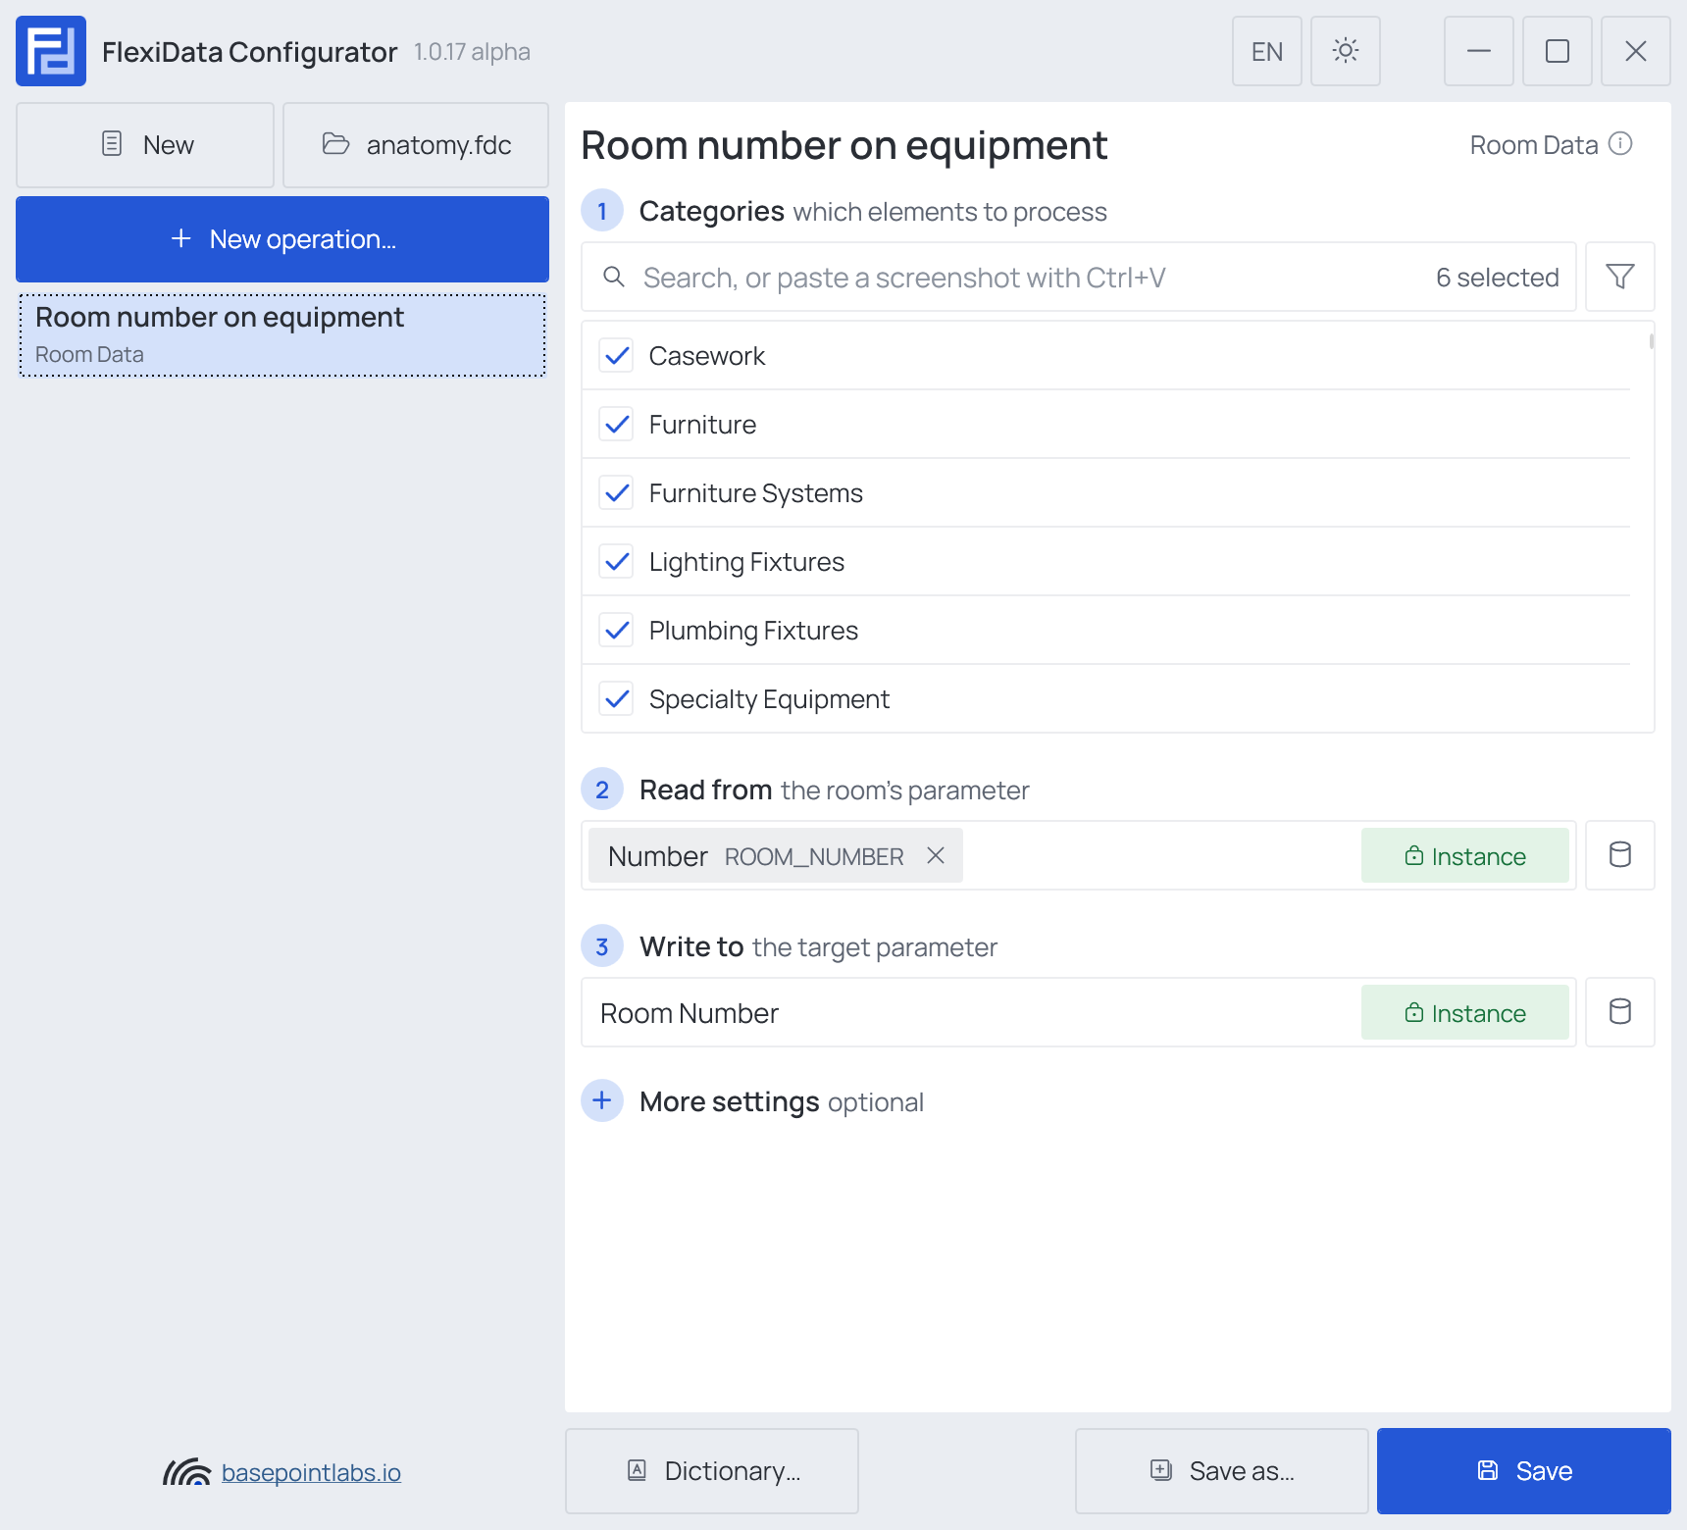Click the categories list scrollbar

click(x=1652, y=341)
